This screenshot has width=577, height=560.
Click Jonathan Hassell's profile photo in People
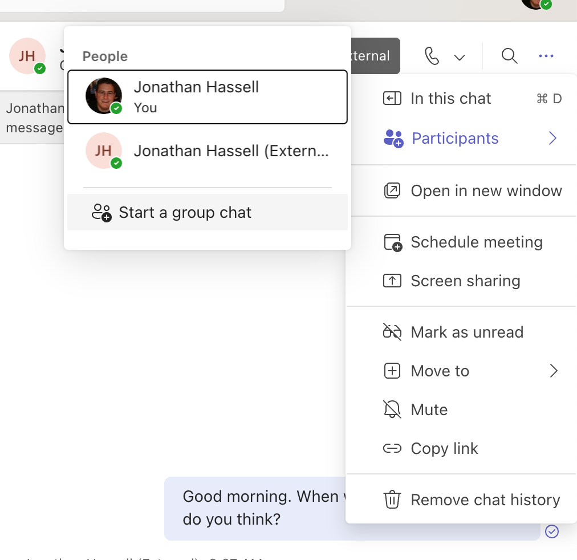point(104,96)
